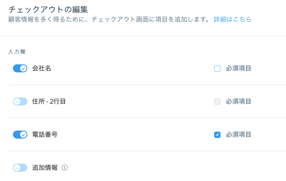This screenshot has width=286, height=181.
Task: Click 必須項目 text in the 電話番号 row
Action: click(238, 134)
